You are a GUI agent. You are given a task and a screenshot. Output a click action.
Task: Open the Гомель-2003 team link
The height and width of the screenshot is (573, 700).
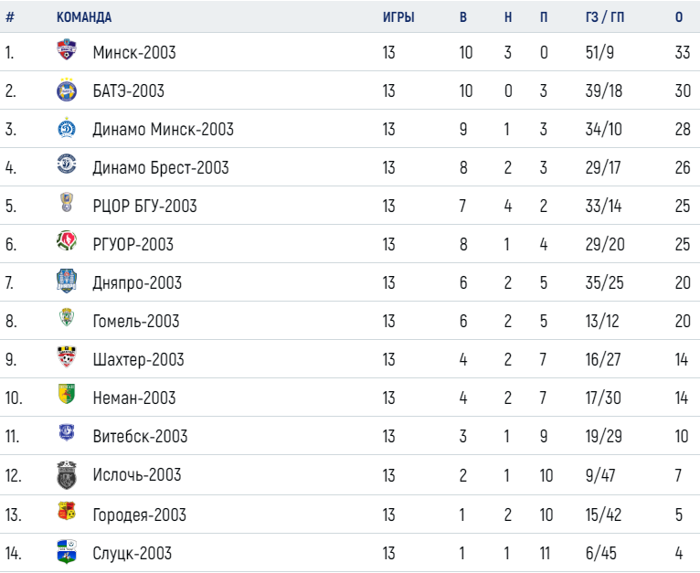pyautogui.click(x=136, y=321)
